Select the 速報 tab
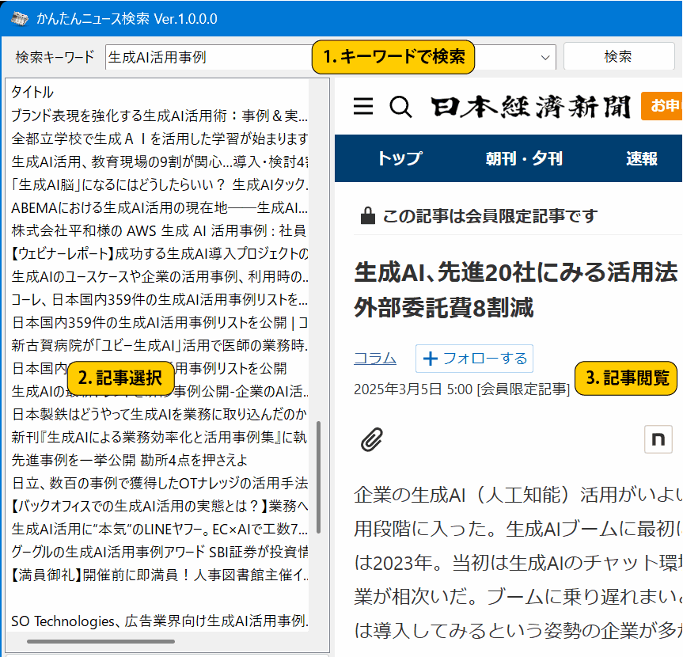The height and width of the screenshot is (657, 683). click(641, 158)
